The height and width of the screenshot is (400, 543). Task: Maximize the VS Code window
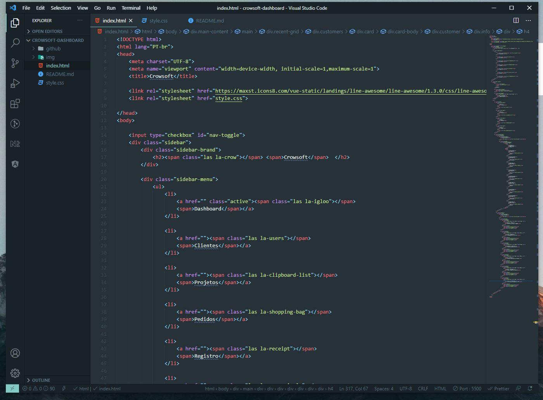pos(512,8)
